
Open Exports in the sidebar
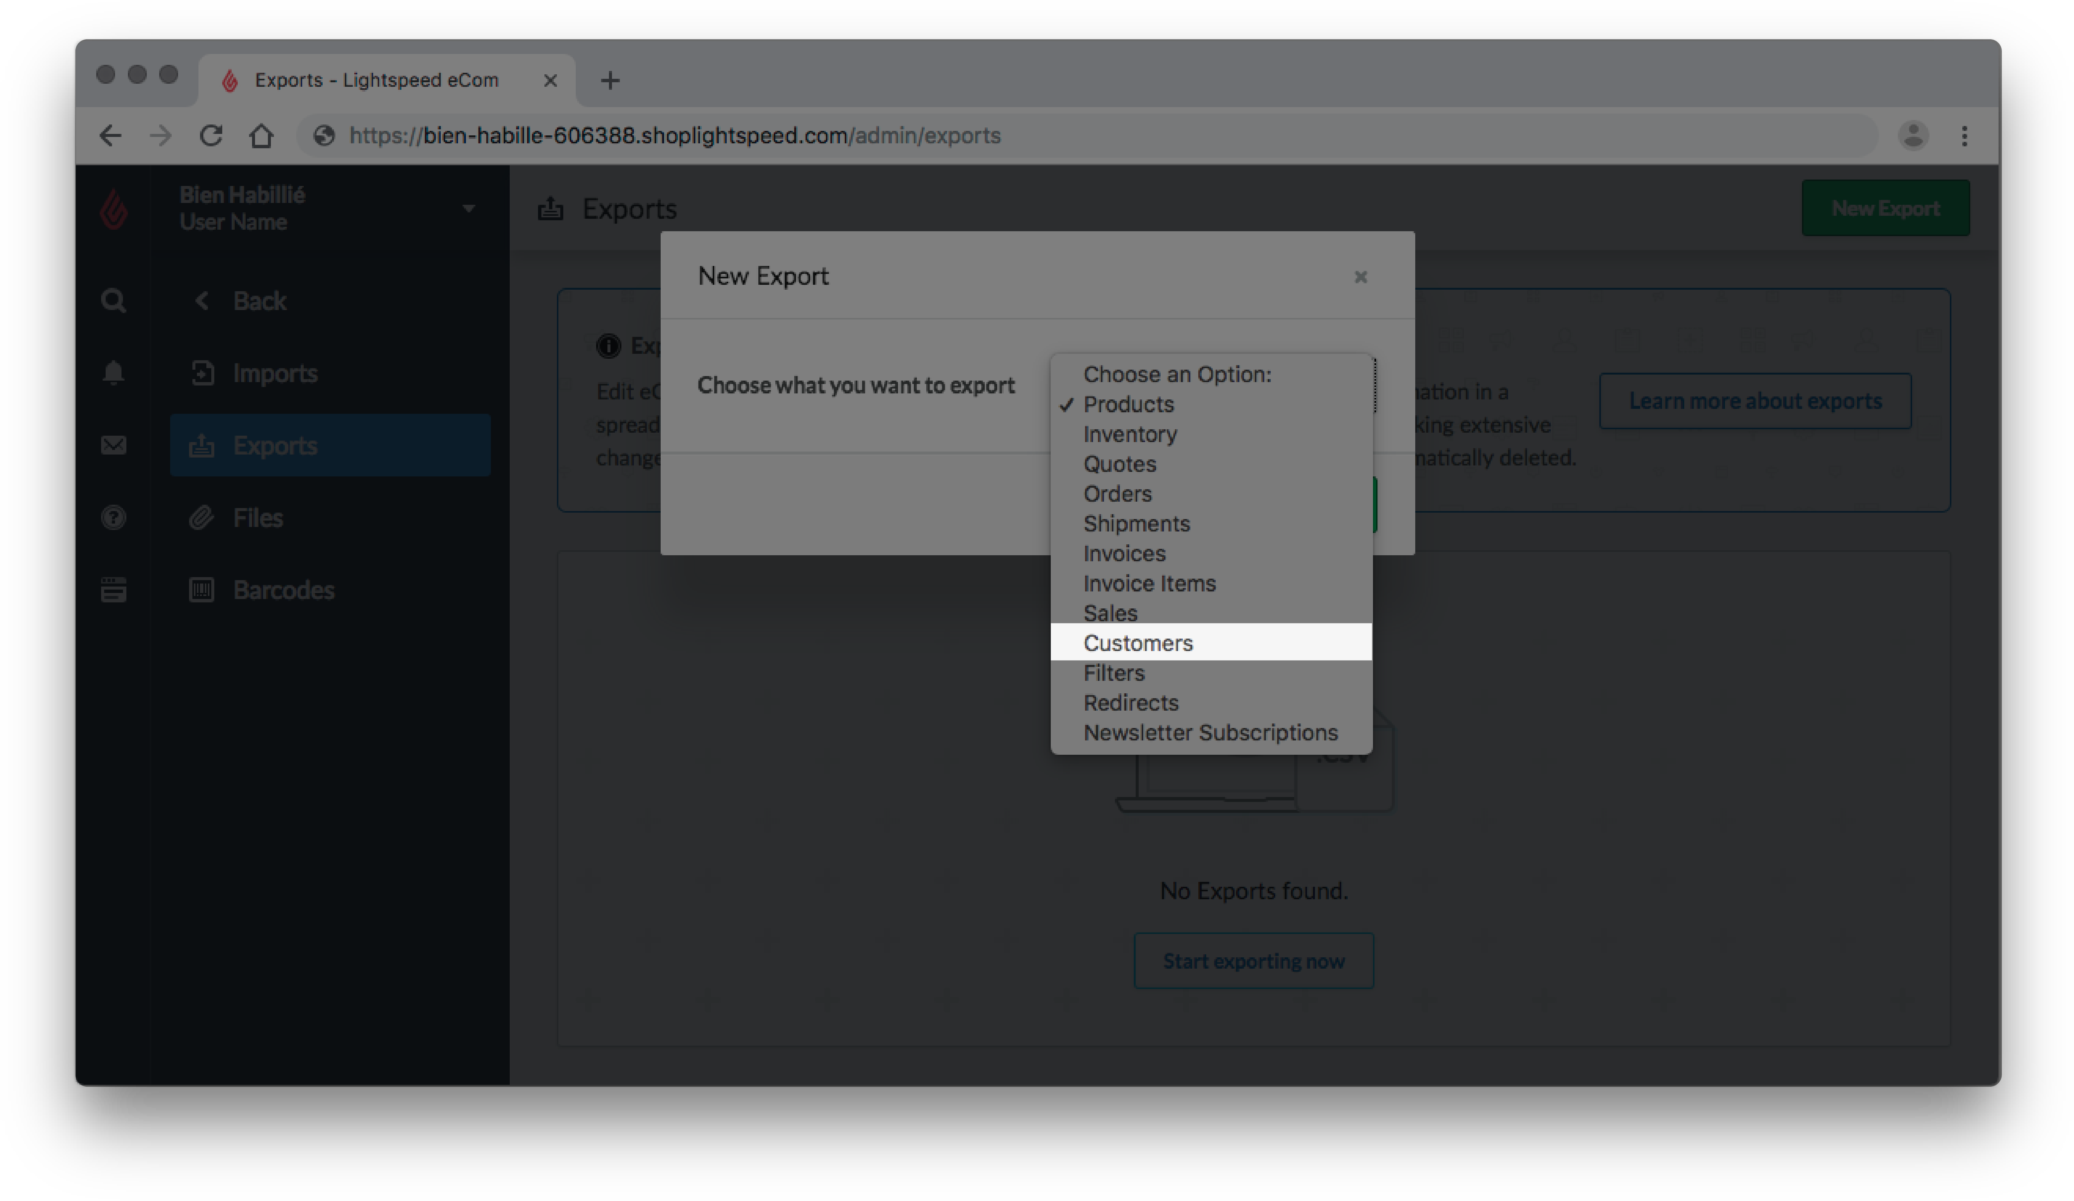pyautogui.click(x=330, y=445)
